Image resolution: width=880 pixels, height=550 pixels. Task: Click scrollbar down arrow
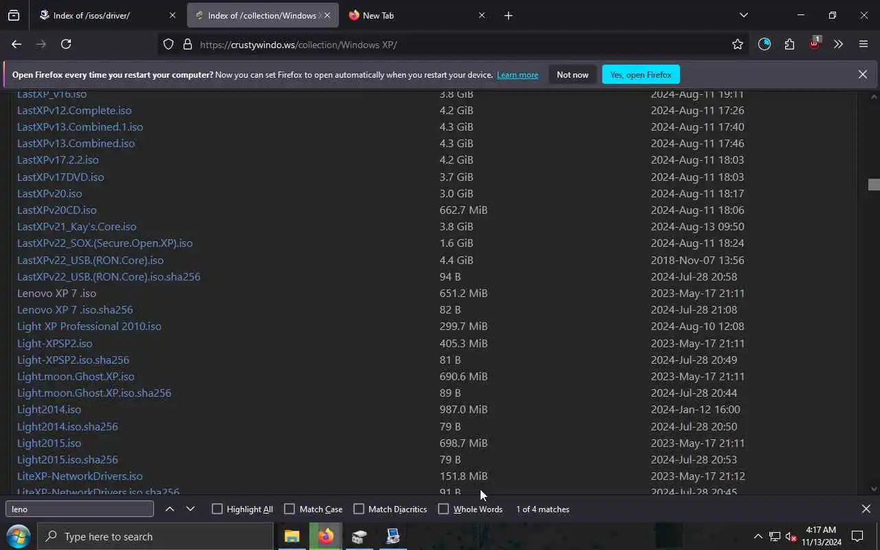(x=874, y=489)
